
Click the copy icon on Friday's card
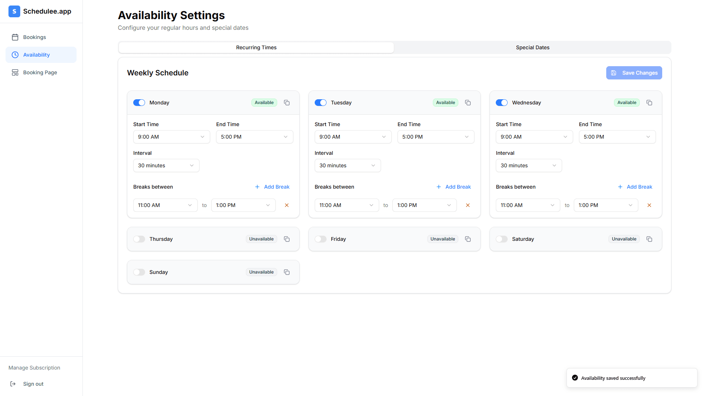(x=468, y=239)
